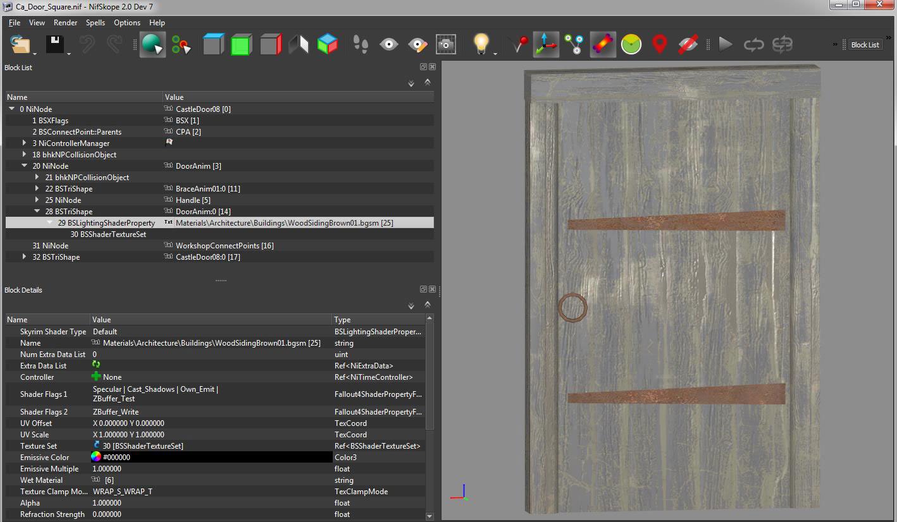This screenshot has width=897, height=522.
Task: Toggle the red map marker icon
Action: tap(659, 45)
